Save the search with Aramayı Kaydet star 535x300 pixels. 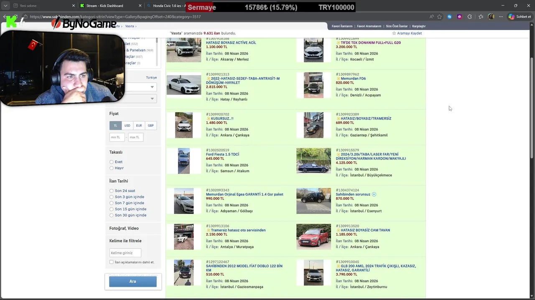coord(407,33)
